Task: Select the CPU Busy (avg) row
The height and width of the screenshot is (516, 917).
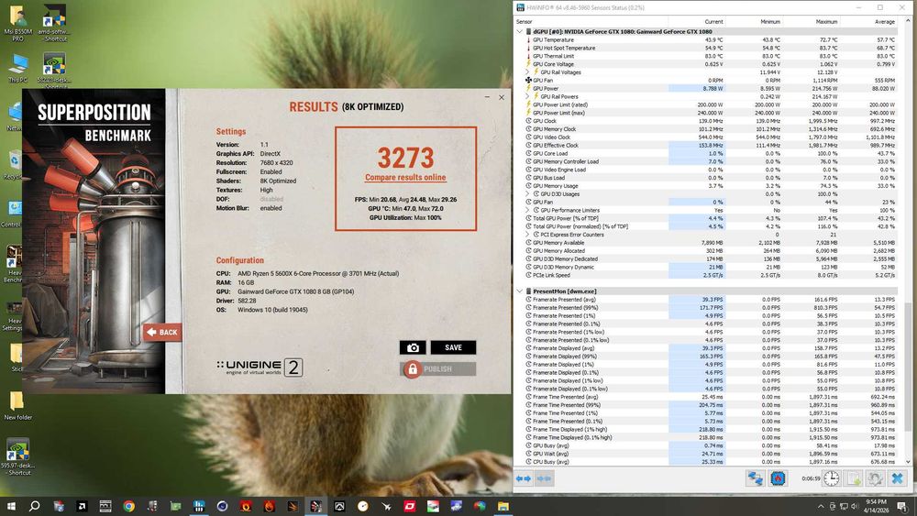Action: point(711,462)
